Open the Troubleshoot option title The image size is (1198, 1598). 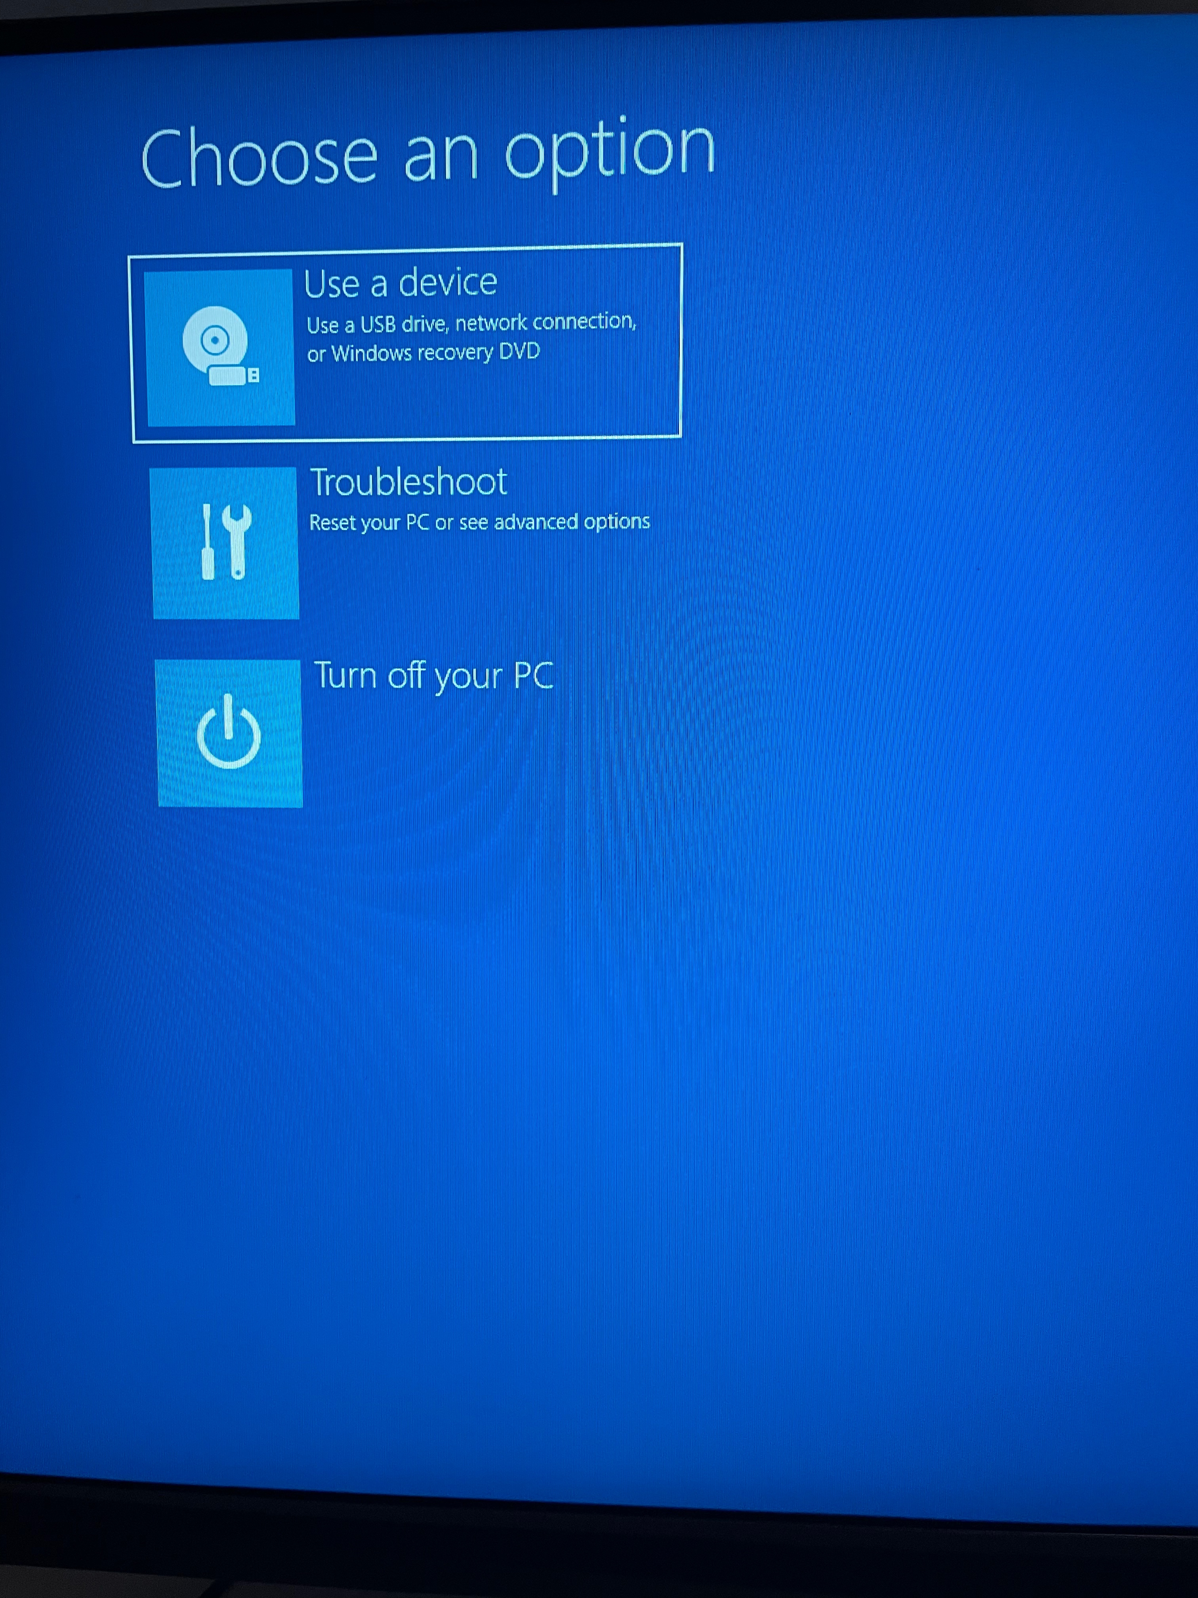[x=408, y=482]
